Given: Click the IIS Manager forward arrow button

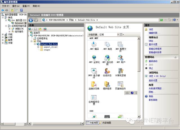Looking at the screenshot, I should point(36,20).
